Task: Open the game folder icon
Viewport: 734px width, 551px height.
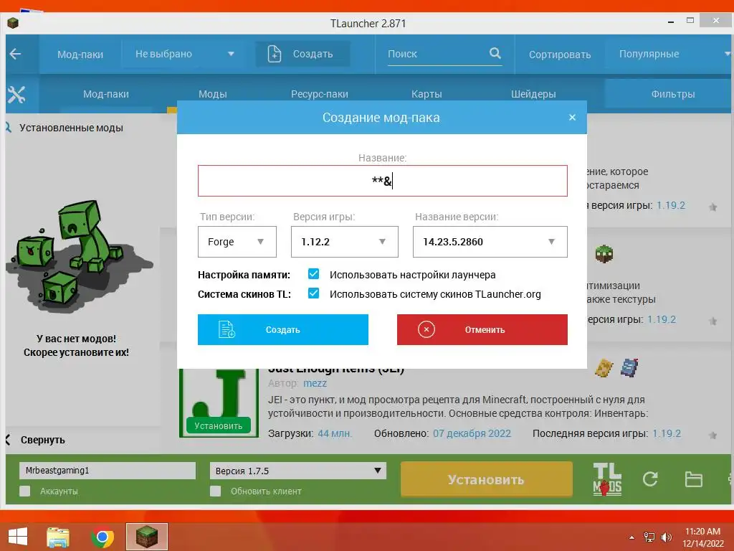Action: pos(693,479)
